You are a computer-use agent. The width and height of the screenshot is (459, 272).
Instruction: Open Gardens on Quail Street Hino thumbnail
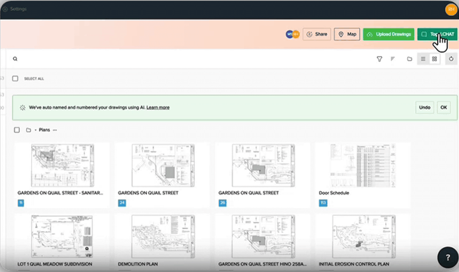(263, 237)
